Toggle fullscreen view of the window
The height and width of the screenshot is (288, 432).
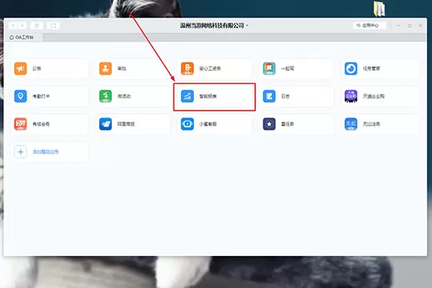point(53,26)
